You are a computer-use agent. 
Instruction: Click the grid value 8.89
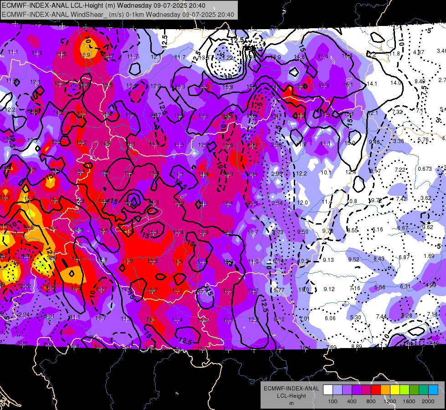point(357,346)
